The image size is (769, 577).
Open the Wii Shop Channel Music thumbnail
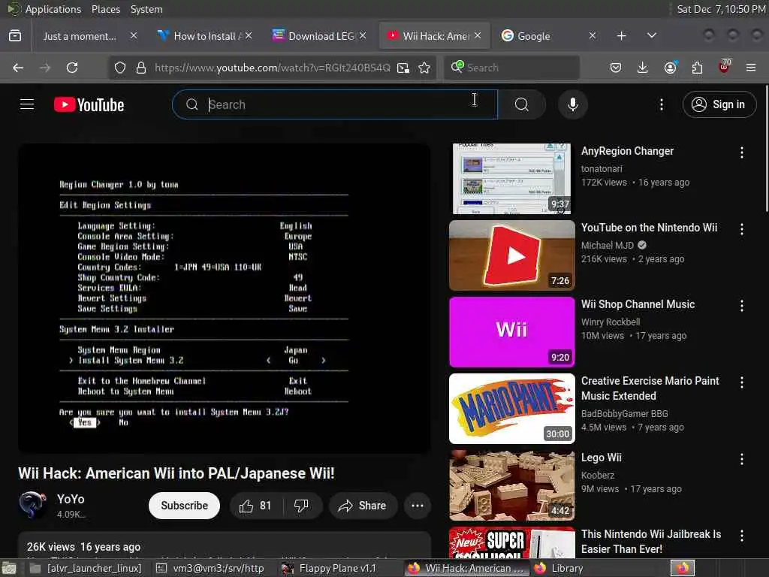point(511,331)
